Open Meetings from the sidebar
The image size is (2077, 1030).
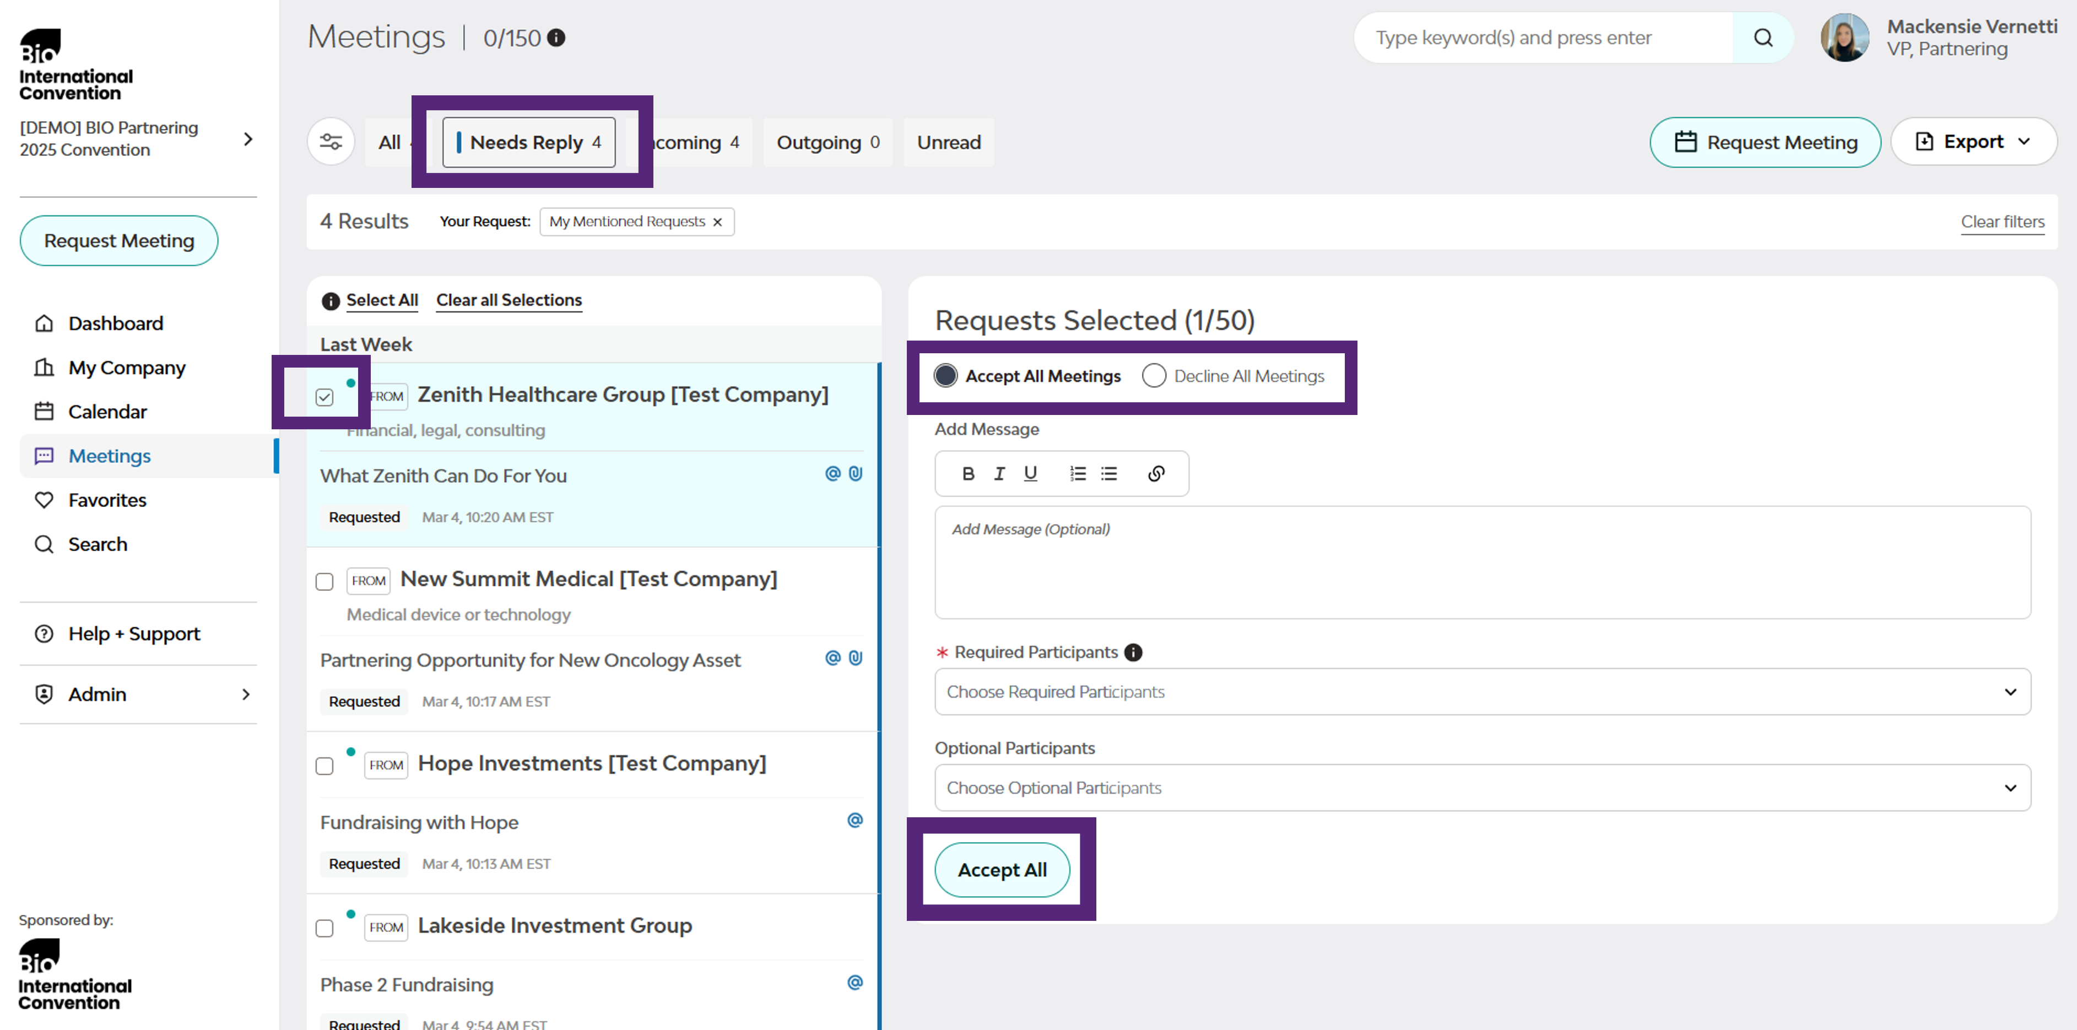click(x=110, y=456)
